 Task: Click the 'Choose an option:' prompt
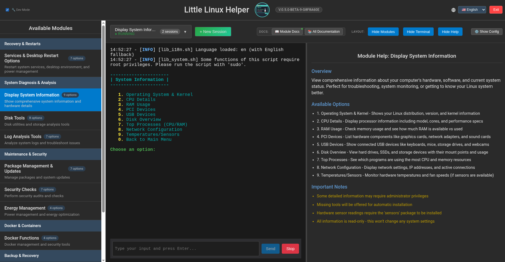pyautogui.click(x=133, y=149)
